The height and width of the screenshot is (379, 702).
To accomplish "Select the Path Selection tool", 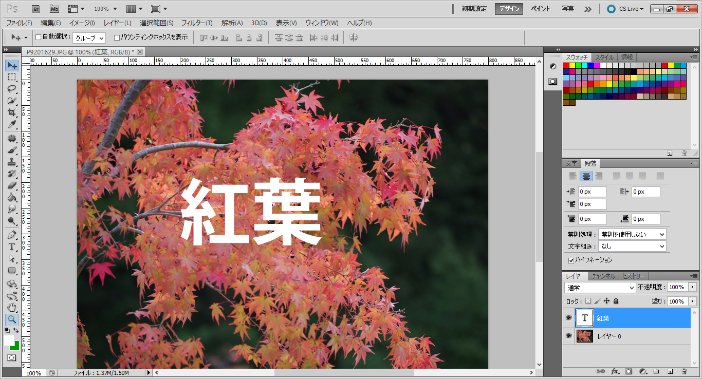I will tap(12, 259).
